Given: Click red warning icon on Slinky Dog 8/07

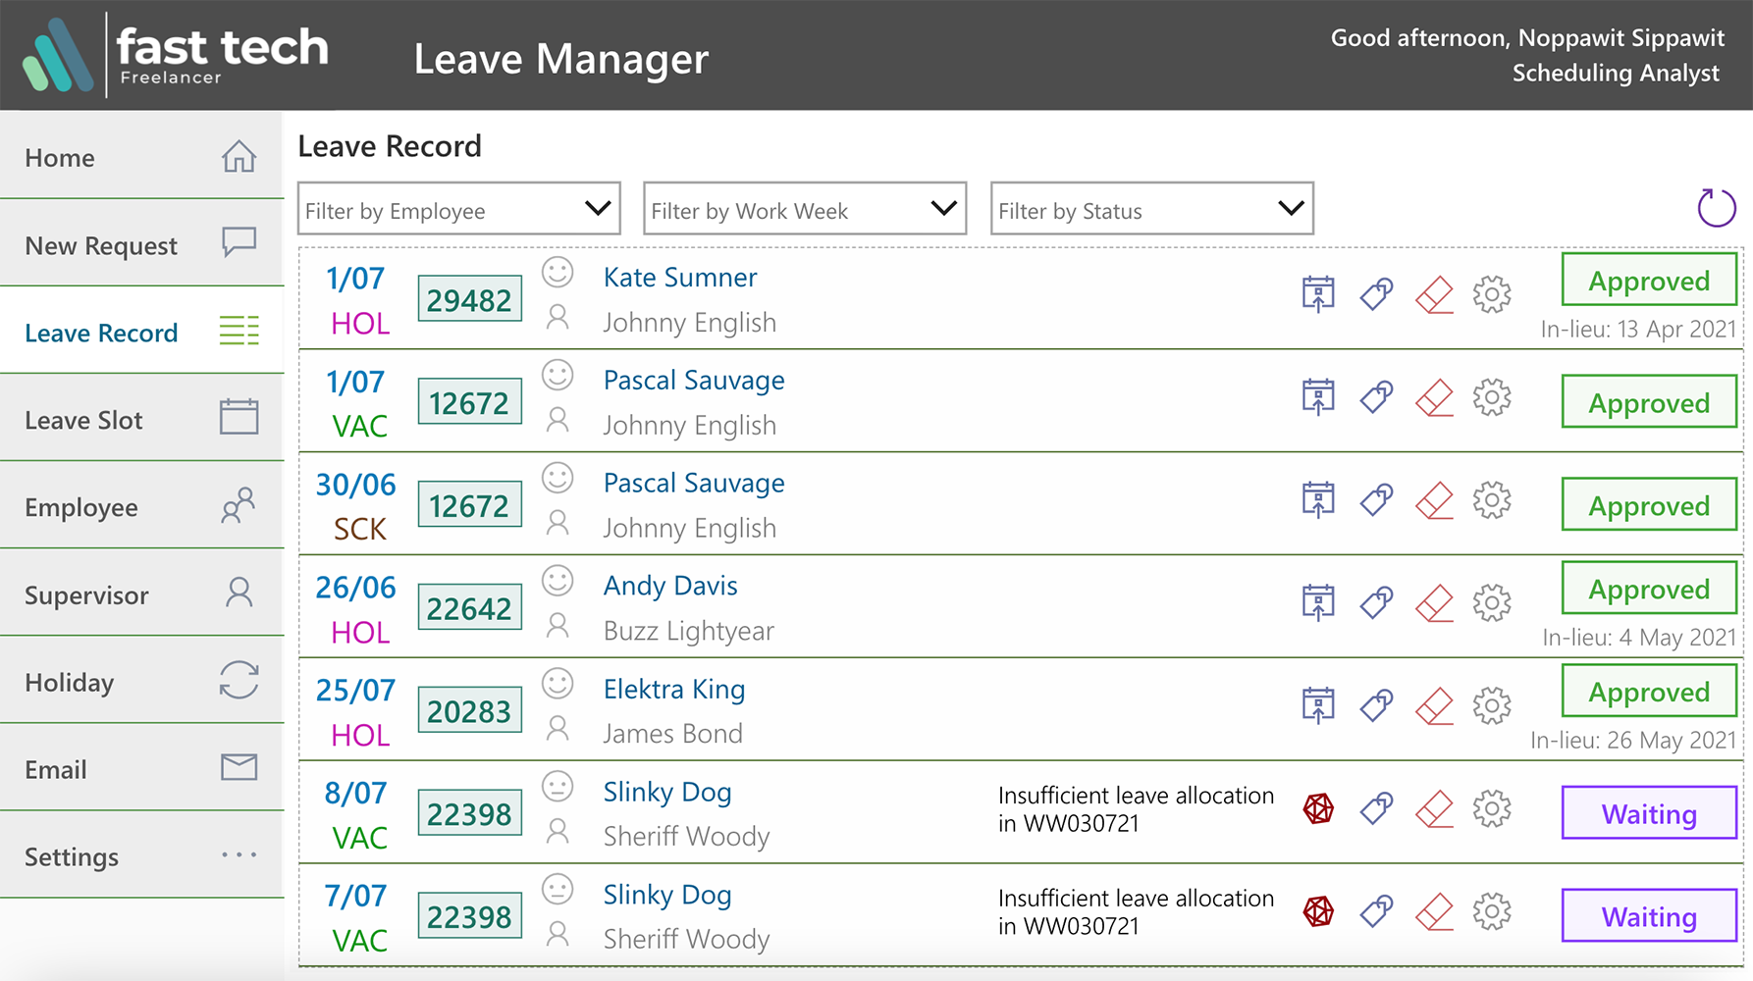Looking at the screenshot, I should tap(1318, 808).
